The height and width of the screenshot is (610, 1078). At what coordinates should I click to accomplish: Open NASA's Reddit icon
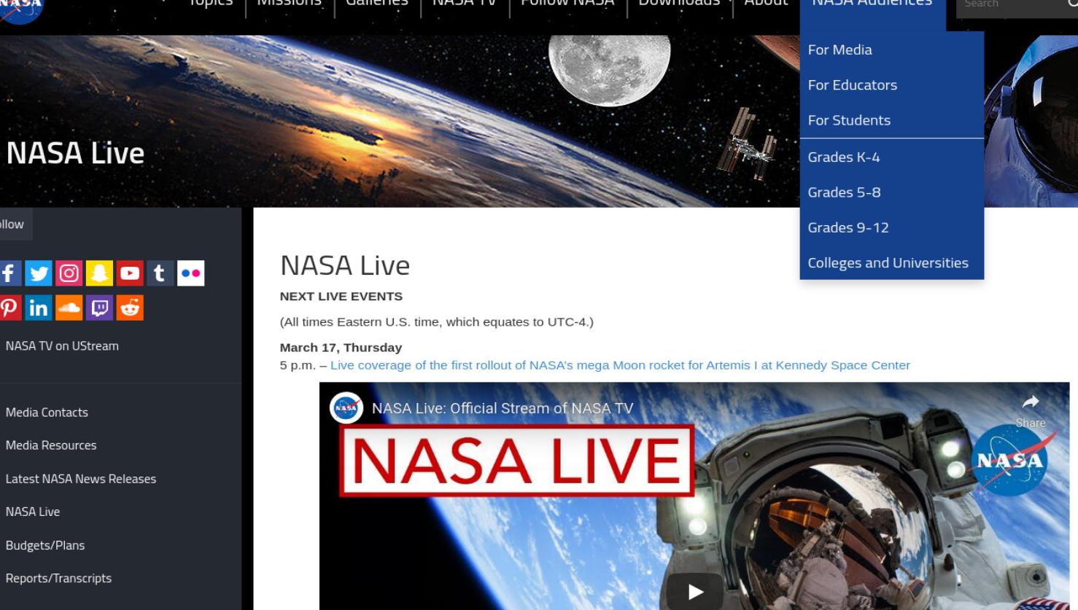[130, 308]
